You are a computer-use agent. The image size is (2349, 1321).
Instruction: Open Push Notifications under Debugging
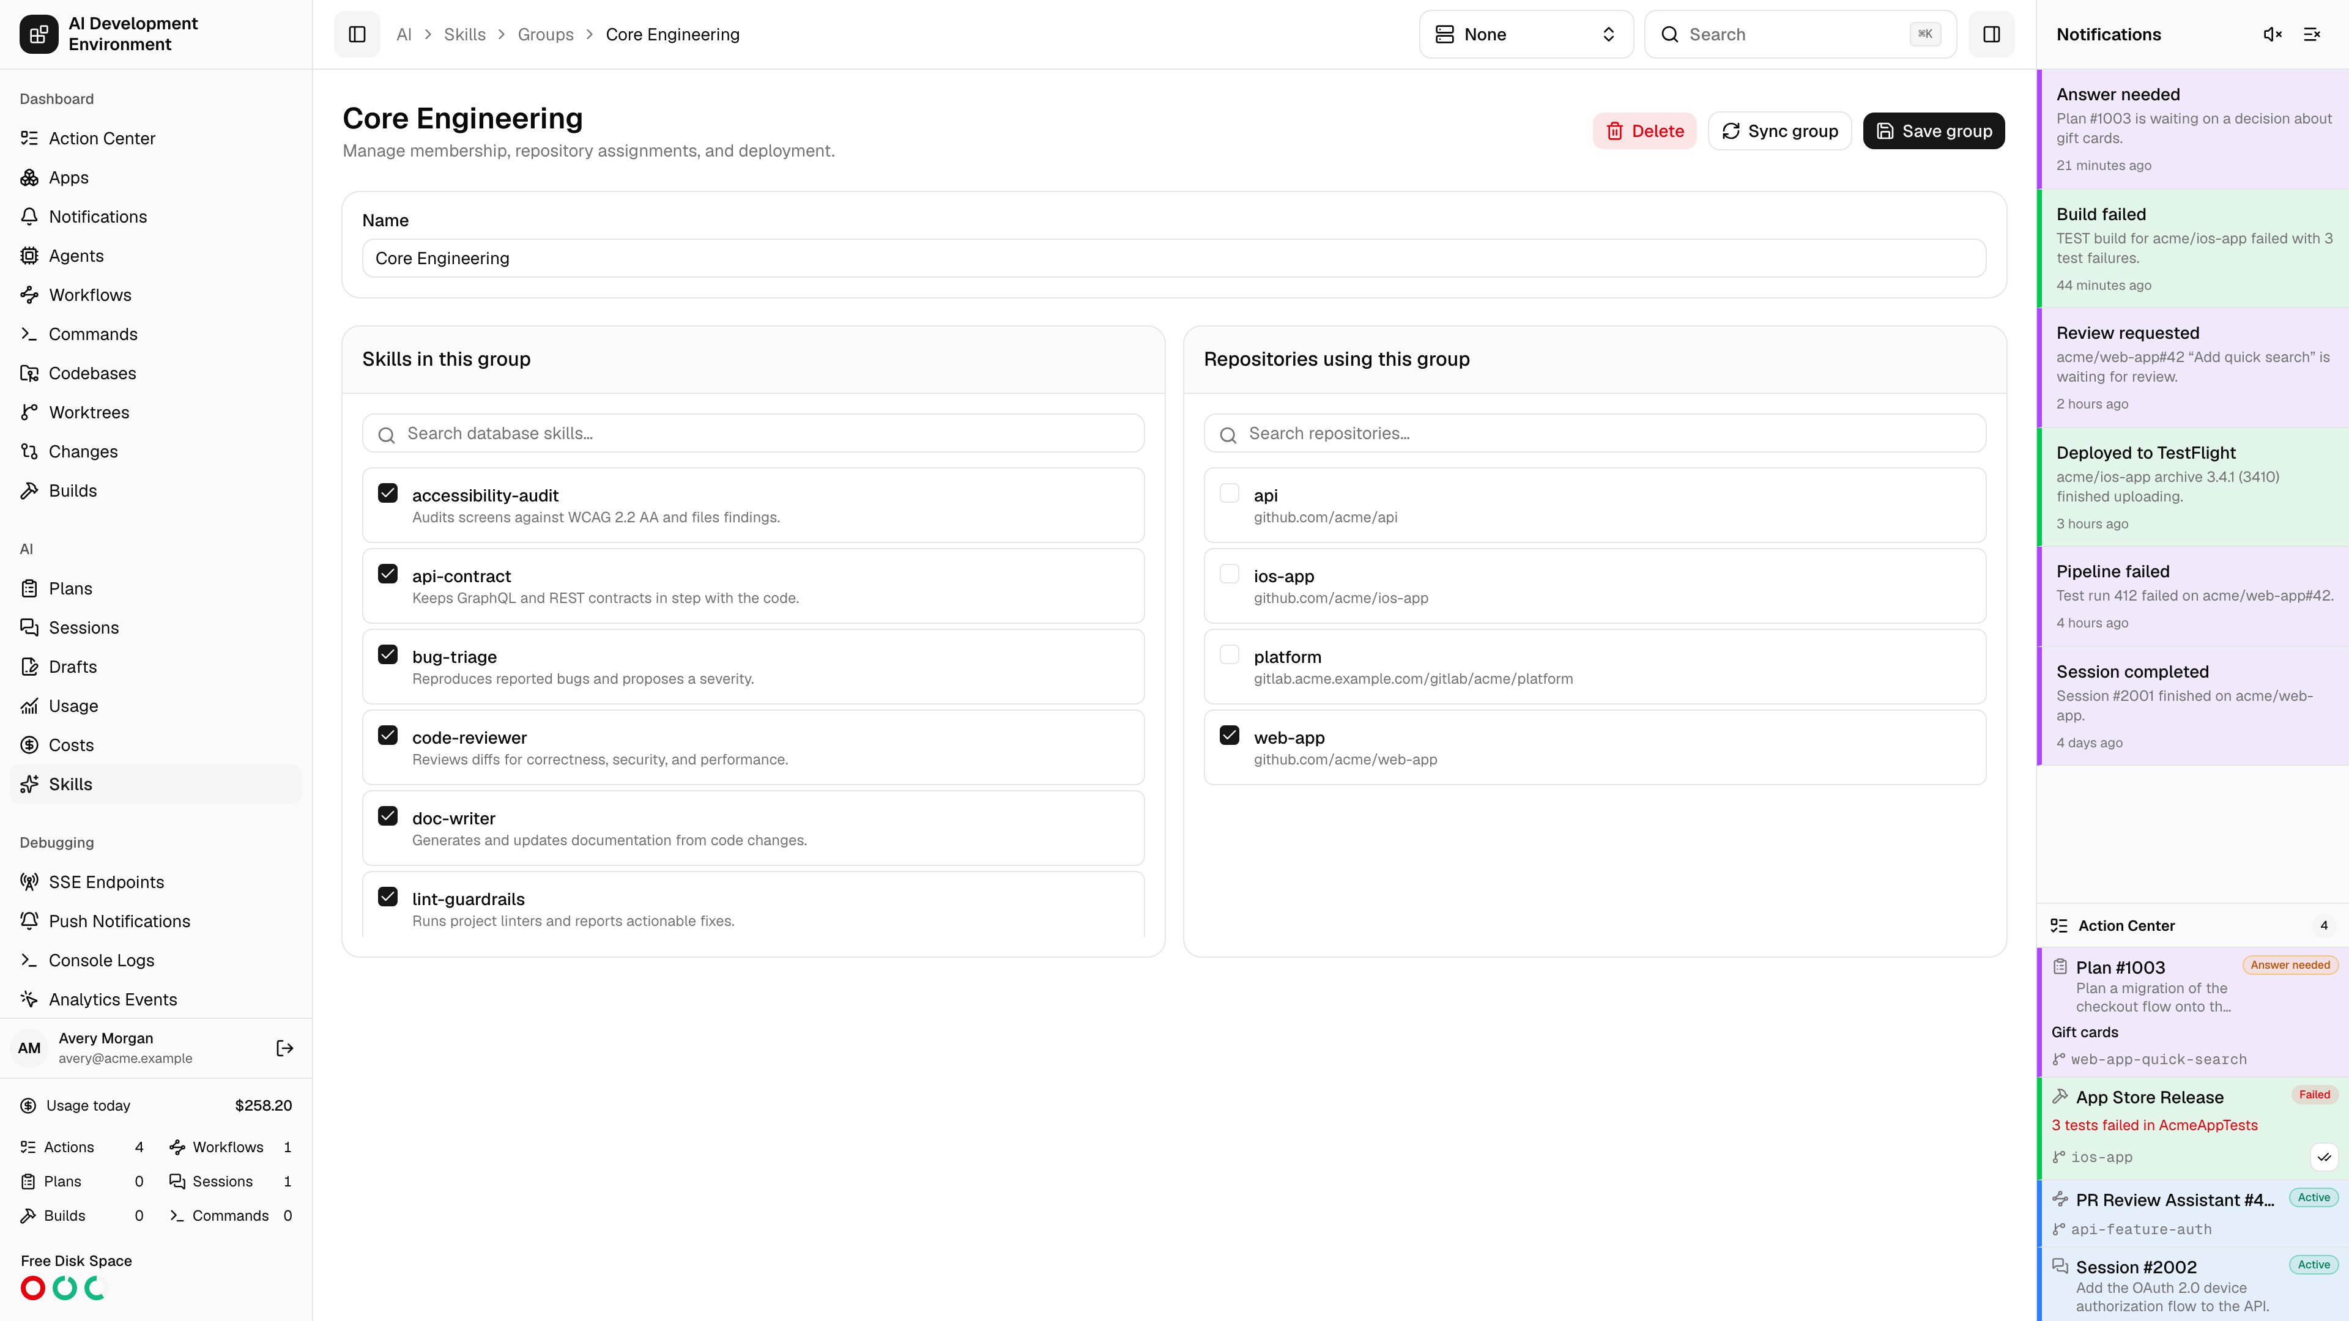[x=156, y=922]
